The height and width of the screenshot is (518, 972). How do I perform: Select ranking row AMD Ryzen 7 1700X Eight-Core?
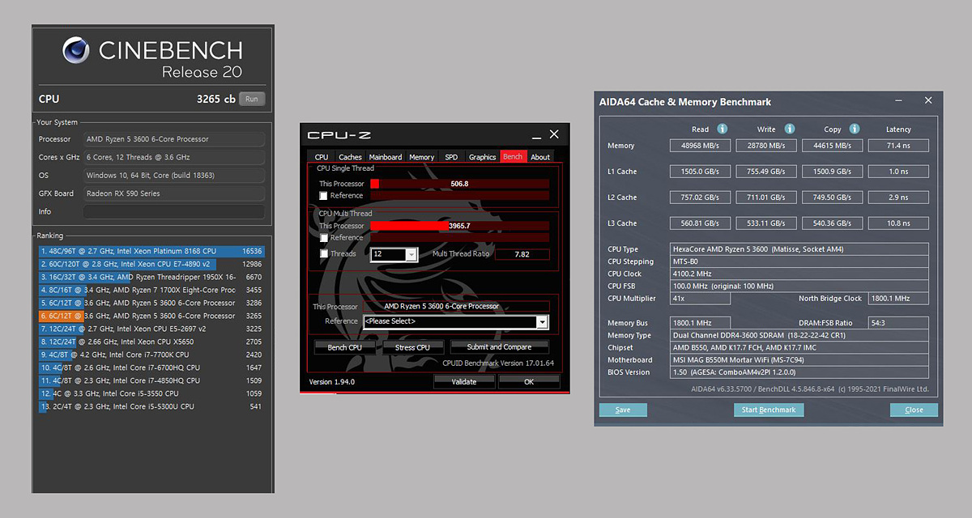coord(151,290)
